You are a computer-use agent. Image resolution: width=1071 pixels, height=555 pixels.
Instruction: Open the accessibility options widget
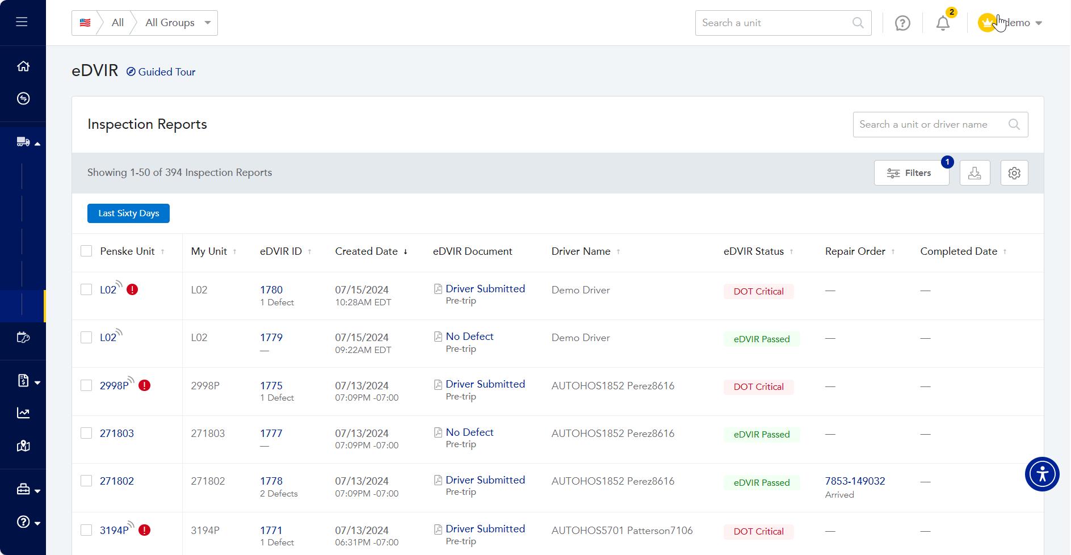[1042, 474]
